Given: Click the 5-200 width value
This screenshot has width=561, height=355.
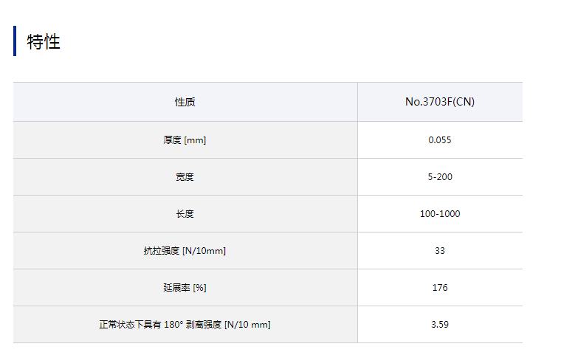Looking at the screenshot, I should click(440, 177).
